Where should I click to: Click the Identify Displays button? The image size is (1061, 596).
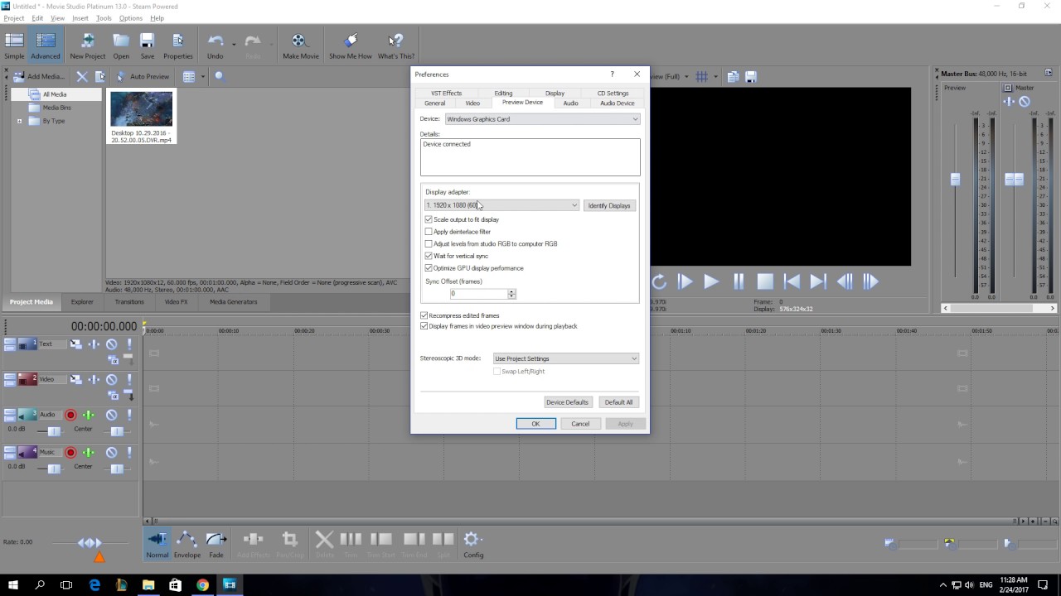tap(609, 205)
